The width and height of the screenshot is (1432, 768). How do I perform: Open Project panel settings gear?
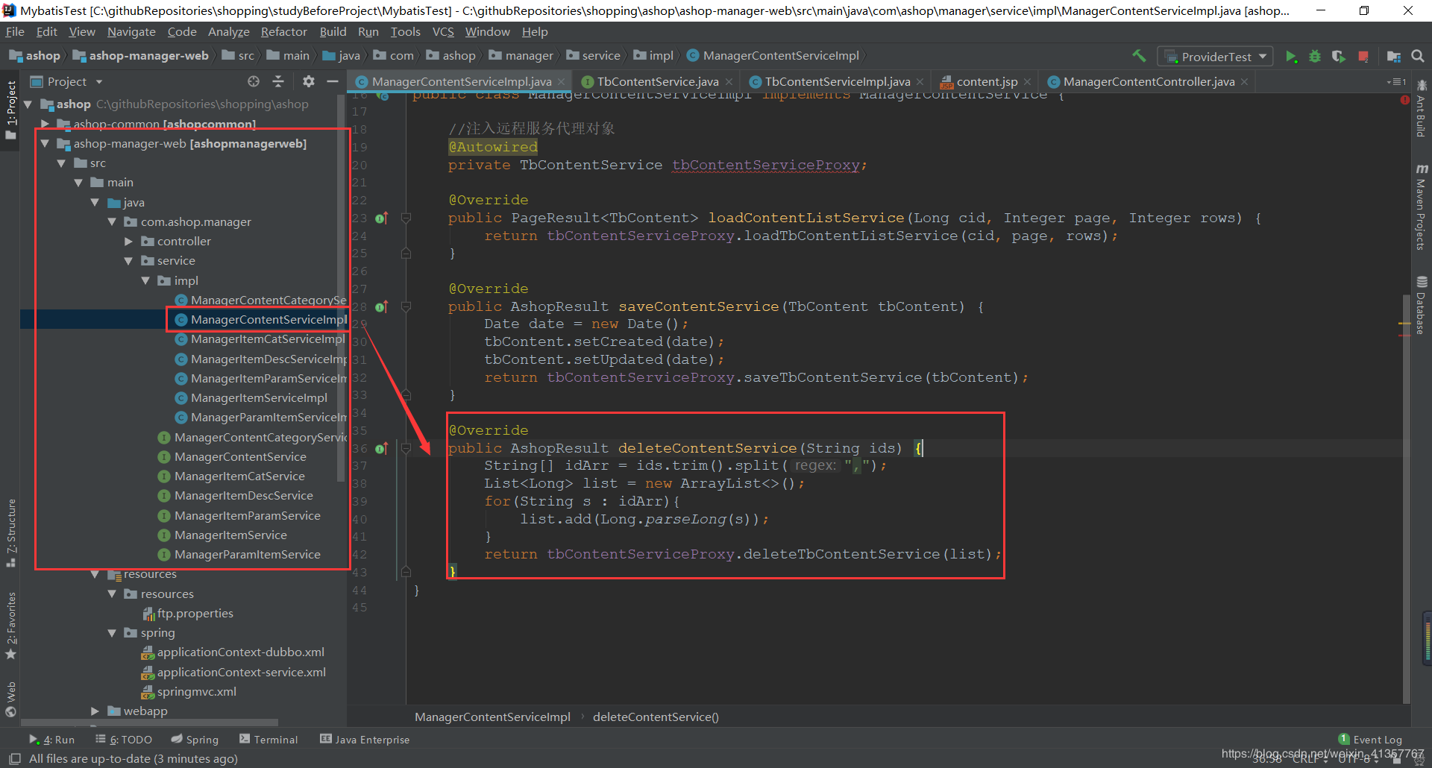click(309, 81)
